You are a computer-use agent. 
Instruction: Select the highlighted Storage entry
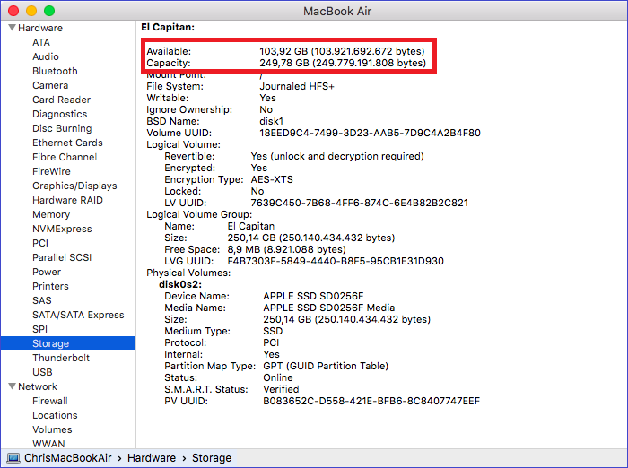[x=68, y=343]
